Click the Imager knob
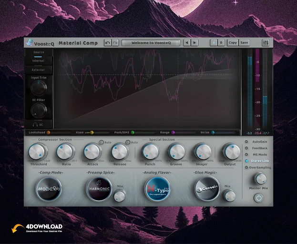The width and height of the screenshot is (297, 244). click(x=203, y=152)
